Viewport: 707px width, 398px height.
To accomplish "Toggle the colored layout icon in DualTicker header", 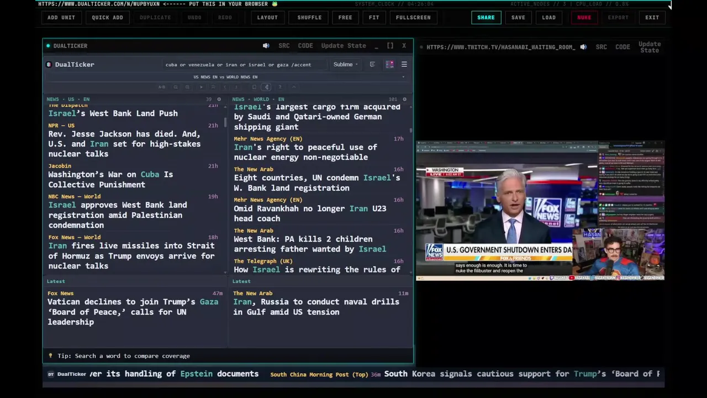I will 389,65.
